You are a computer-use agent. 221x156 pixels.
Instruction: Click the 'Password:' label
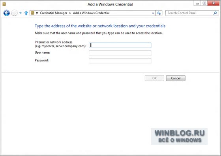tap(42, 60)
